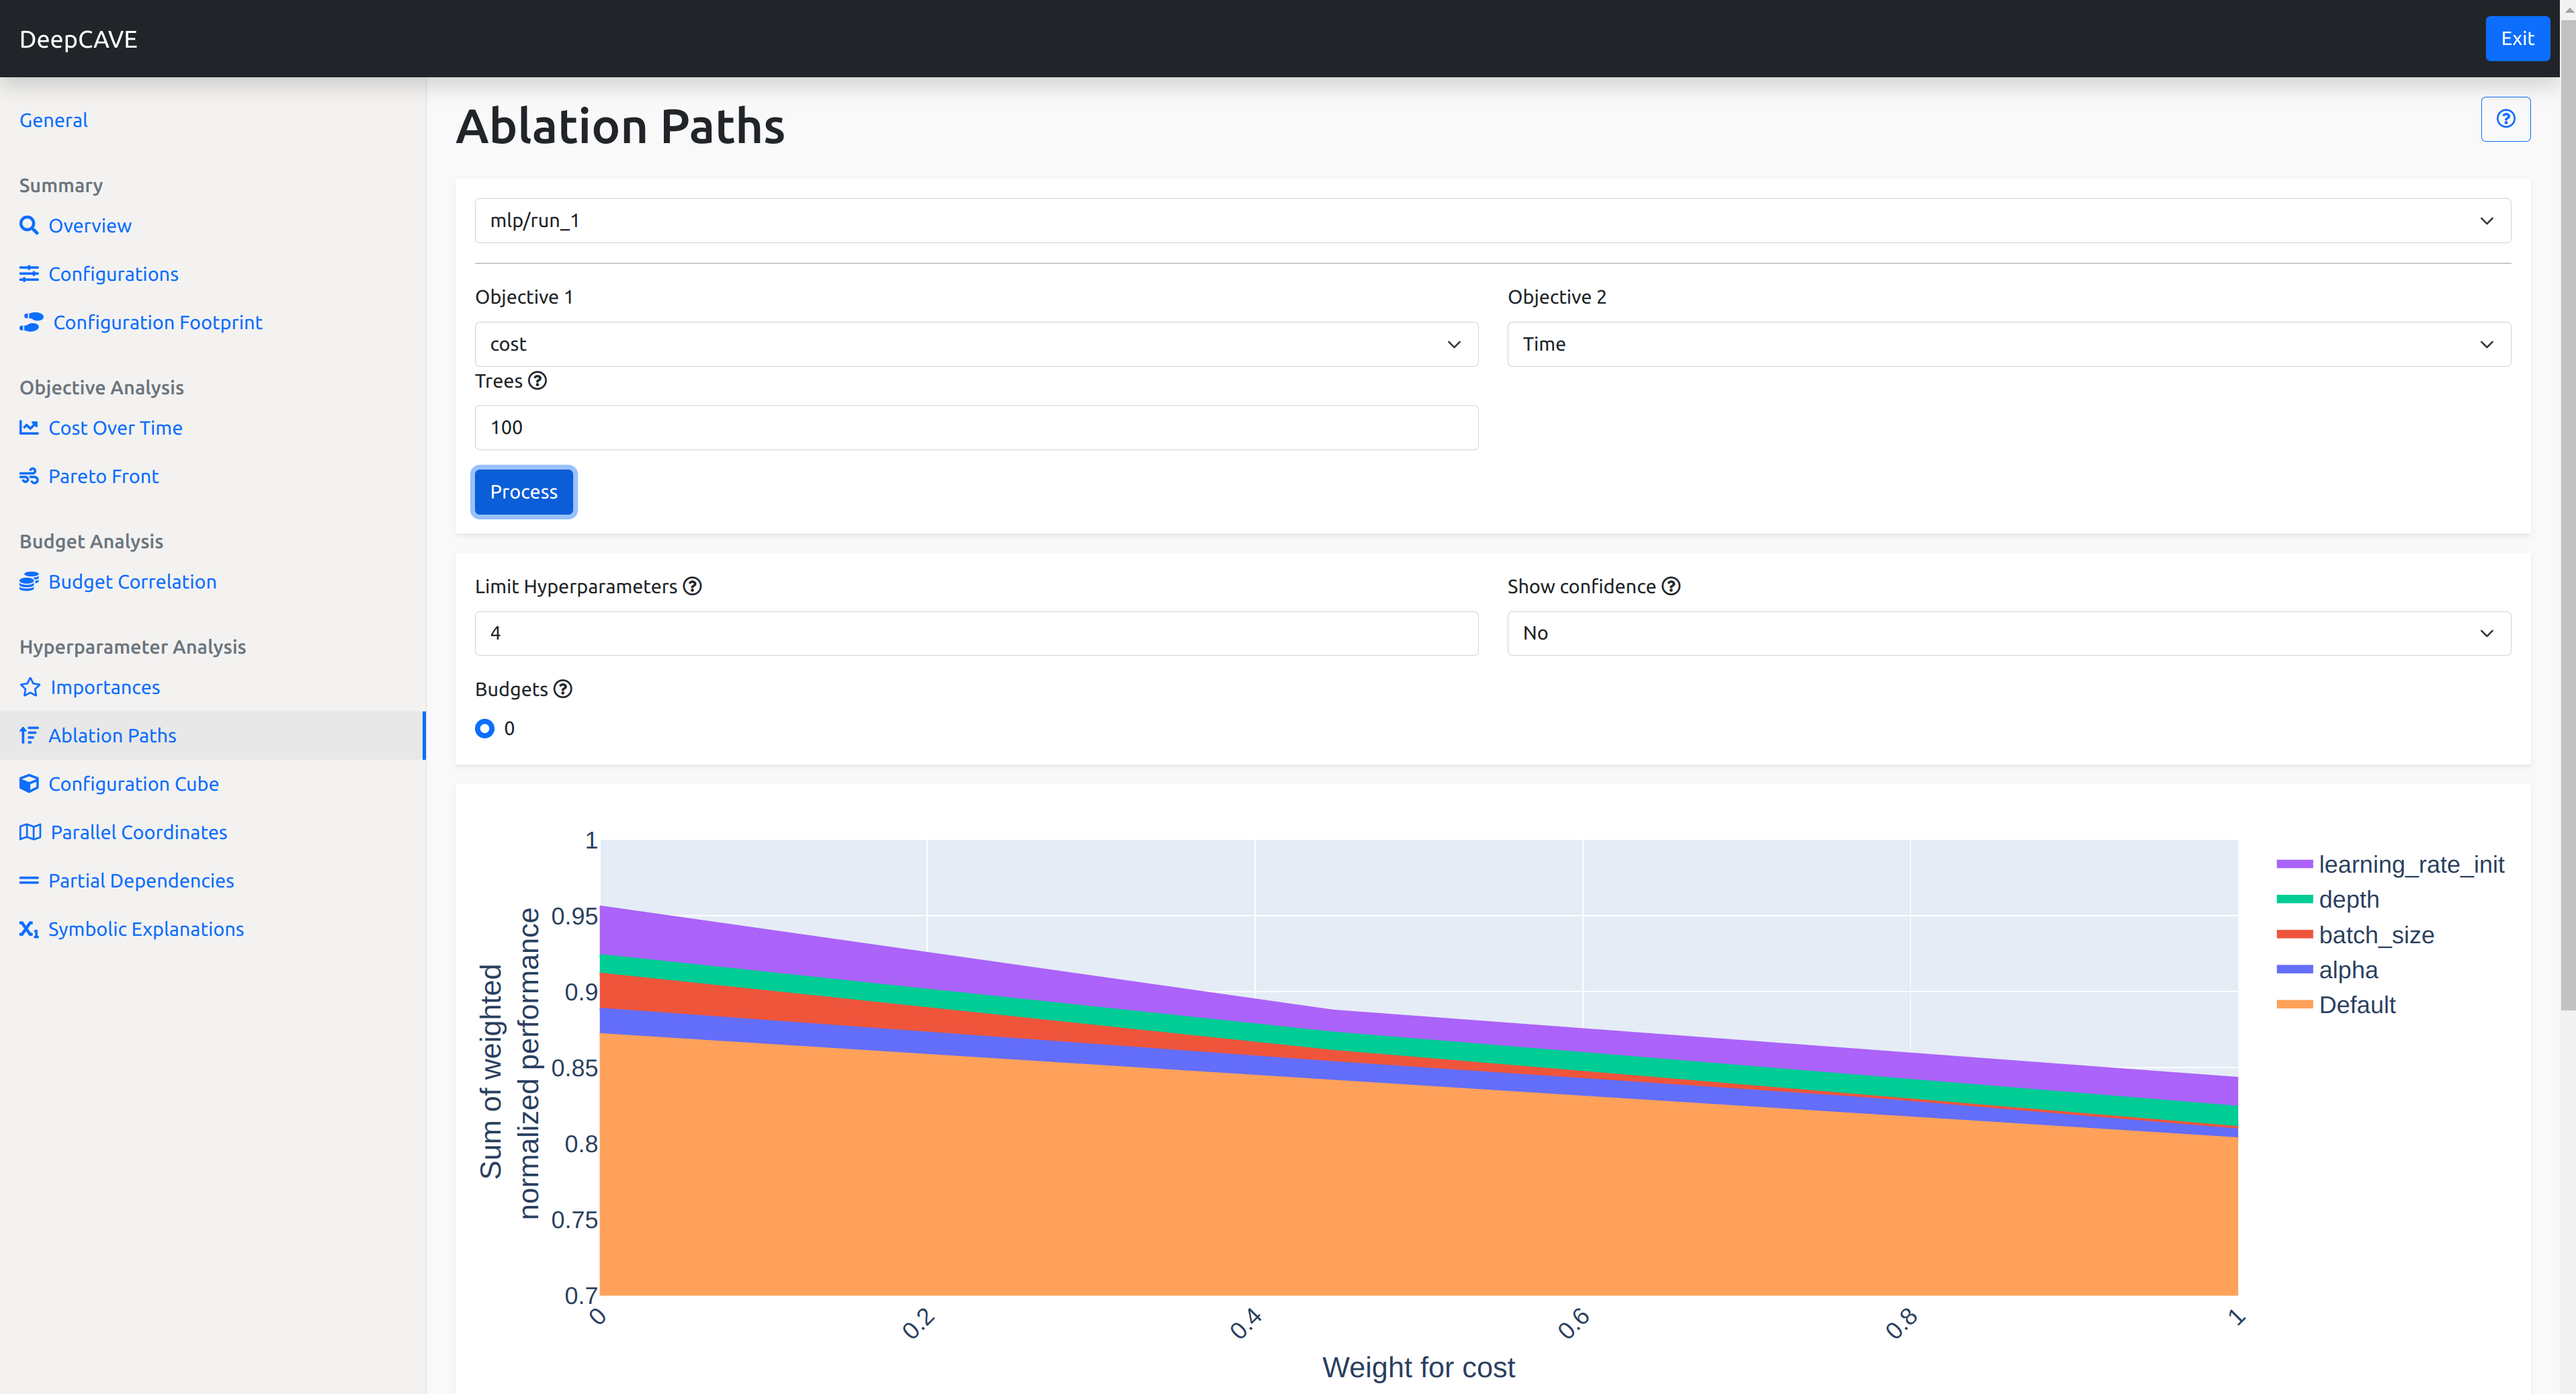Go to General in the sidebar

[53, 120]
